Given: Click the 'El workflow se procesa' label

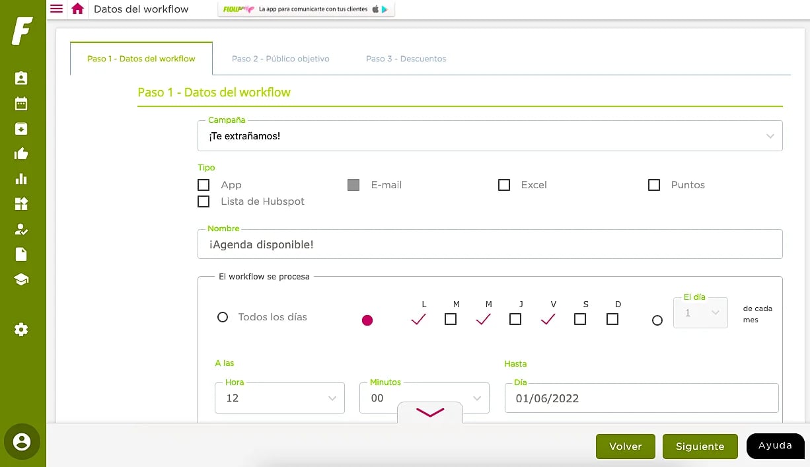Looking at the screenshot, I should (x=264, y=277).
